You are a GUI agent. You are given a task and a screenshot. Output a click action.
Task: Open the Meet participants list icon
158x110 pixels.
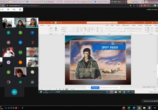(14, 9)
